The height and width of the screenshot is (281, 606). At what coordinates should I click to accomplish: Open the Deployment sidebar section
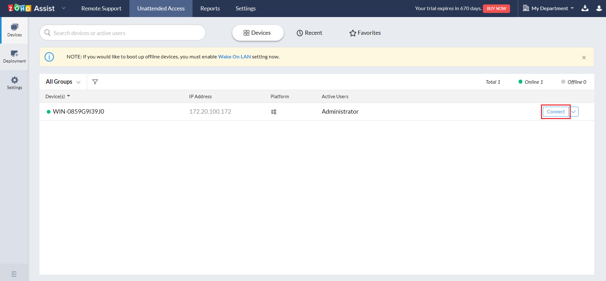(15, 57)
